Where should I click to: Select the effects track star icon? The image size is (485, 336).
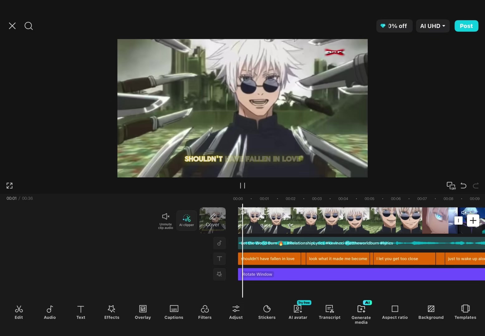pos(219,274)
